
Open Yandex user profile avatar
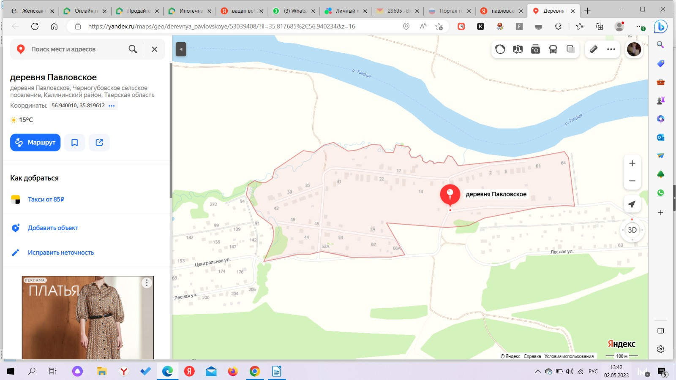[x=634, y=49]
